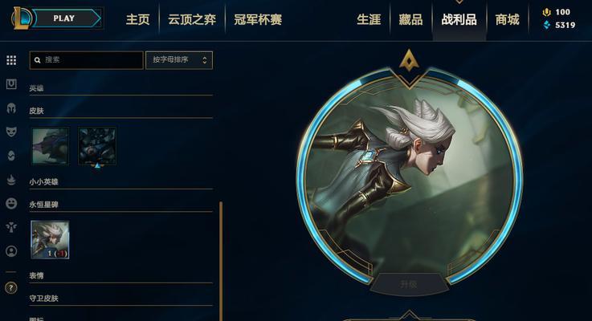Filter loot by skins helmet icon

pos(11,108)
